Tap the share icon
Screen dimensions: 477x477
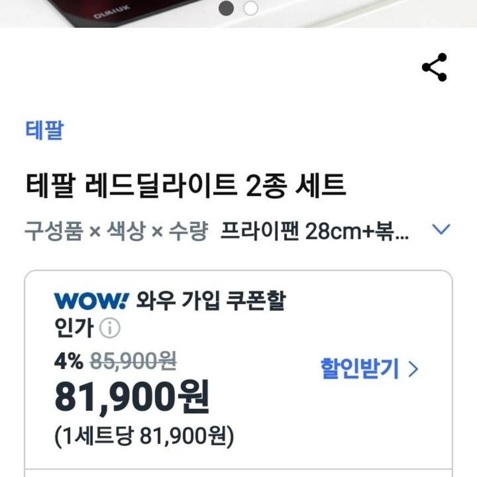pyautogui.click(x=434, y=67)
